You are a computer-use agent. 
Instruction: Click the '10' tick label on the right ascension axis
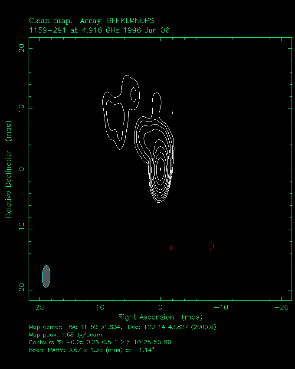(100, 307)
